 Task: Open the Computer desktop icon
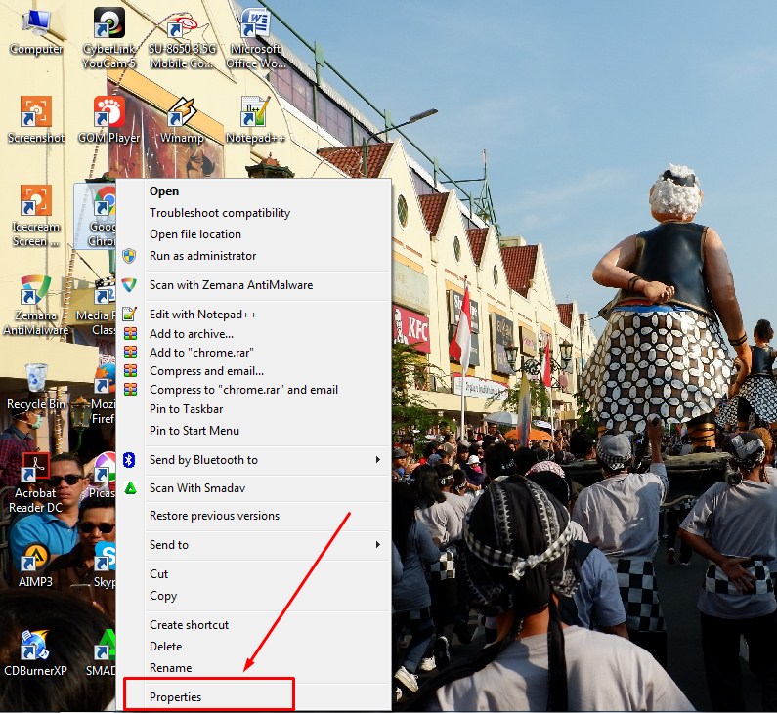[36, 31]
